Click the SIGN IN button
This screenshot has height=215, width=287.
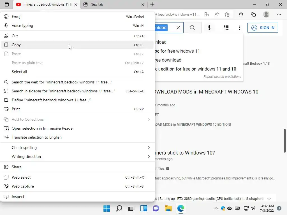263,28
